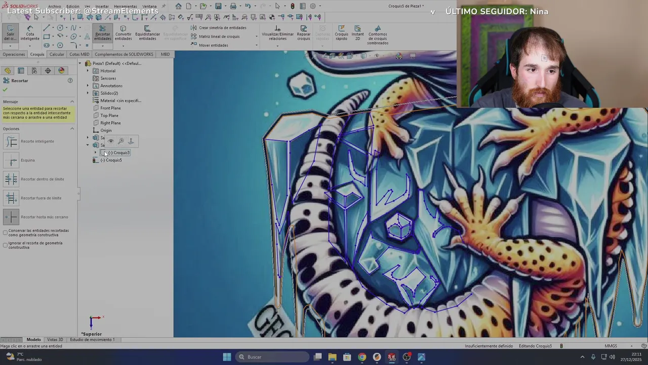
Task: Click the Rebuild traffic light icon
Action: (292, 6)
